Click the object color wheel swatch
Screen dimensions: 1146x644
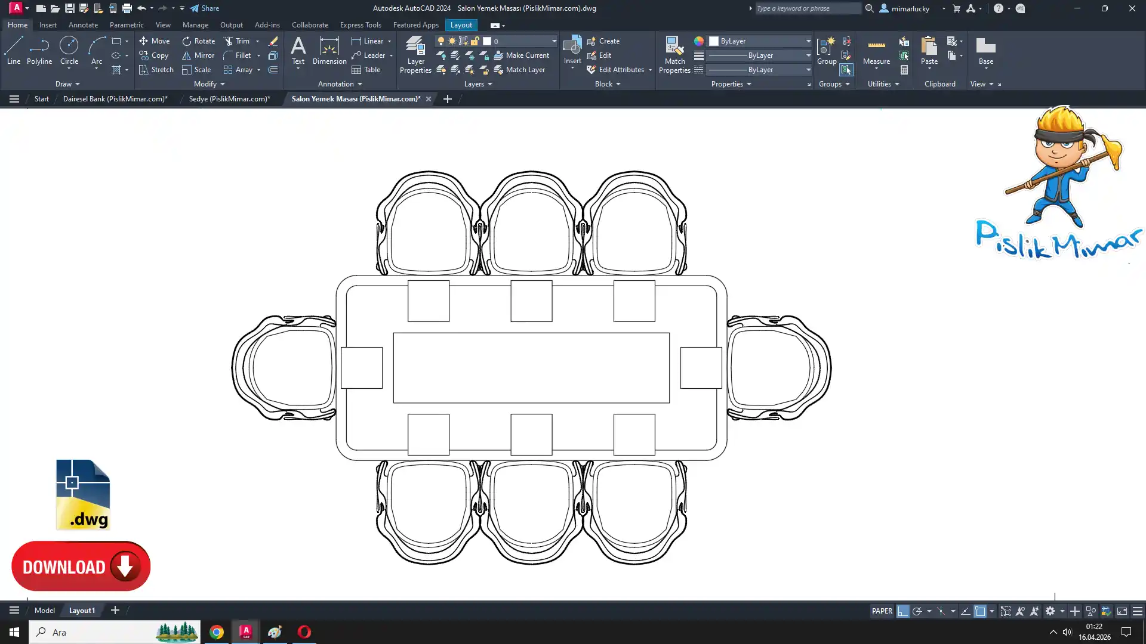698,41
